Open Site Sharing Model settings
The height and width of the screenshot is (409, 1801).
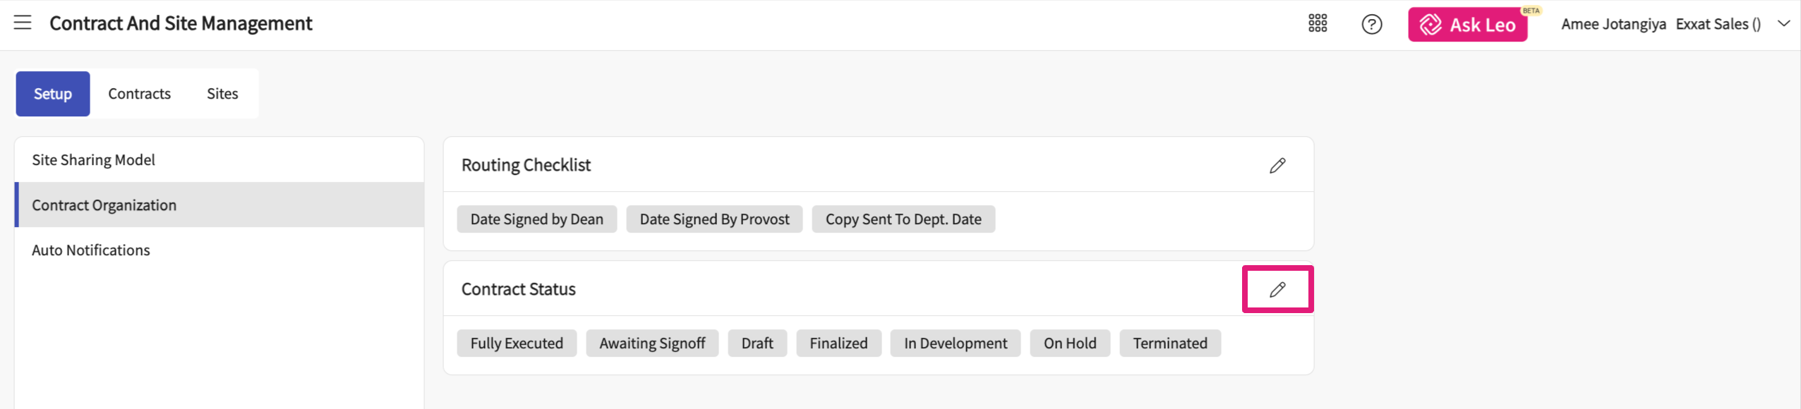click(93, 160)
